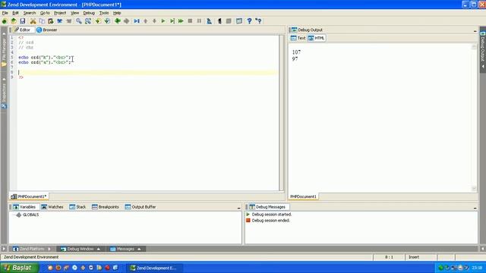Viewport: 486px width, 273px height.
Task: Open the Project menu
Action: (x=60, y=13)
